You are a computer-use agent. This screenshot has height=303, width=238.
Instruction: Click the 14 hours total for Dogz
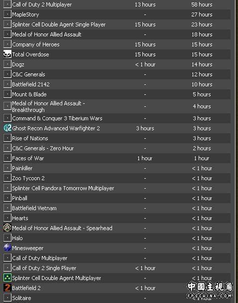click(202, 64)
